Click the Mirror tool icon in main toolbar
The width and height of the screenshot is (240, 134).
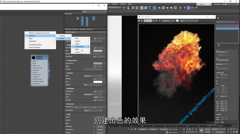click(124, 8)
